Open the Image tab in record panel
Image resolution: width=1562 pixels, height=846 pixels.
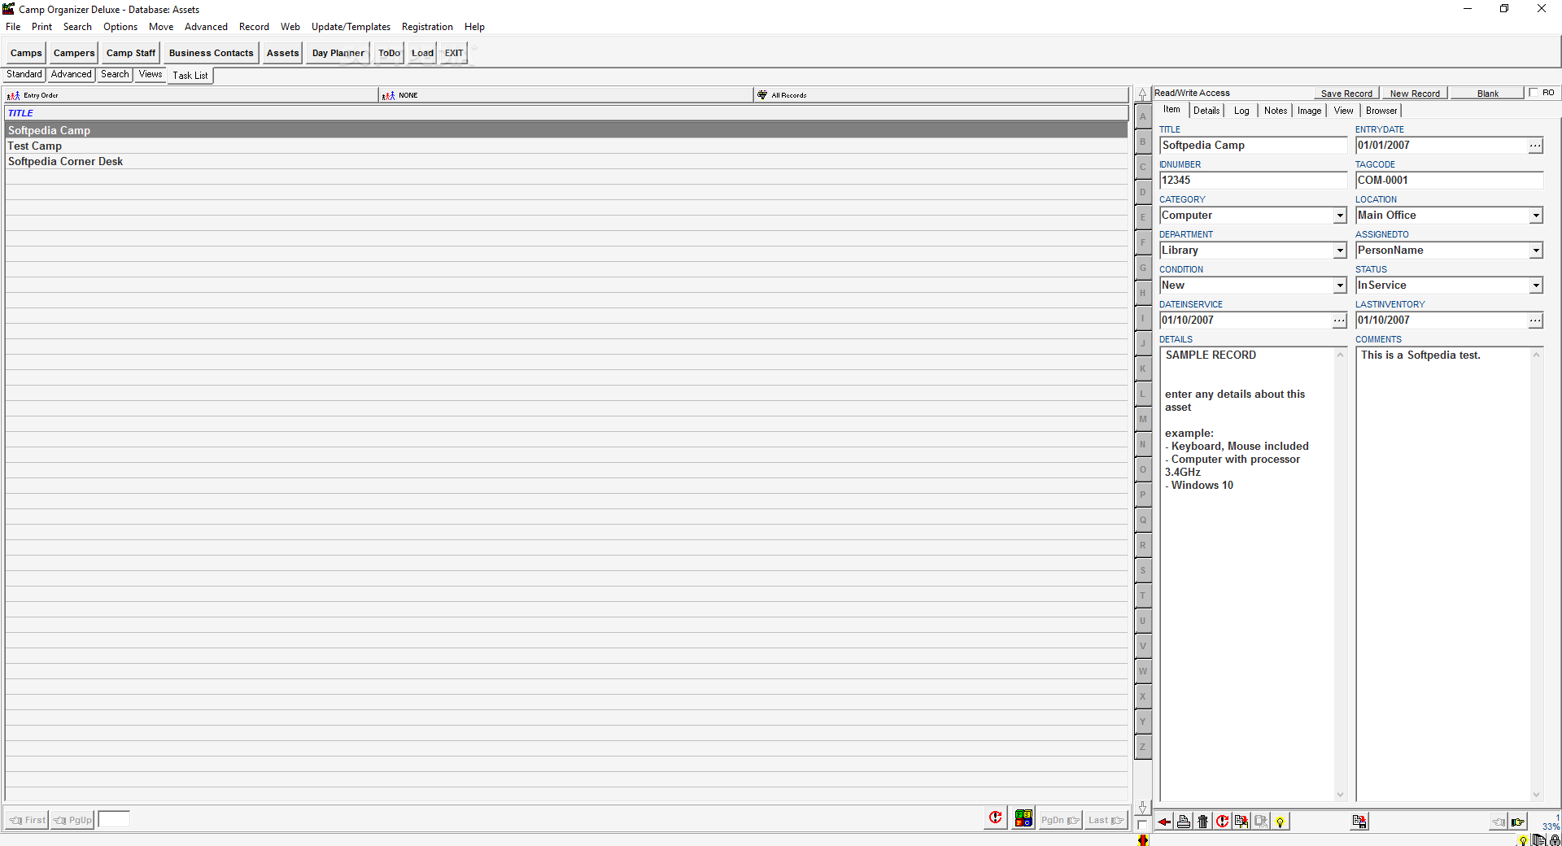pyautogui.click(x=1310, y=111)
